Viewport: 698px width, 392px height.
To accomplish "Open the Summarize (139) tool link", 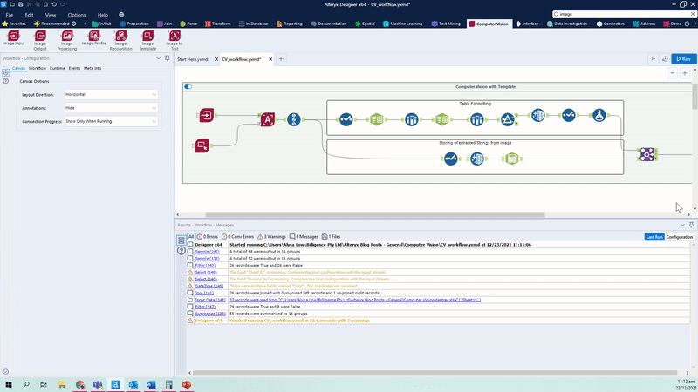I will [x=210, y=314].
